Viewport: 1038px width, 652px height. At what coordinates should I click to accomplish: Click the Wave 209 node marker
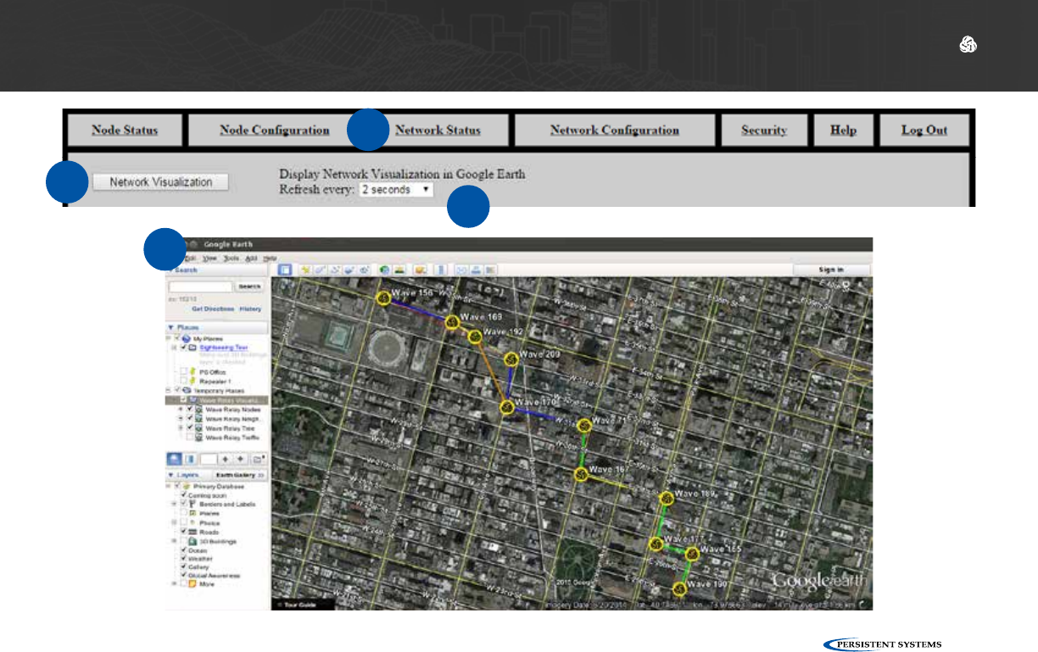coord(511,361)
